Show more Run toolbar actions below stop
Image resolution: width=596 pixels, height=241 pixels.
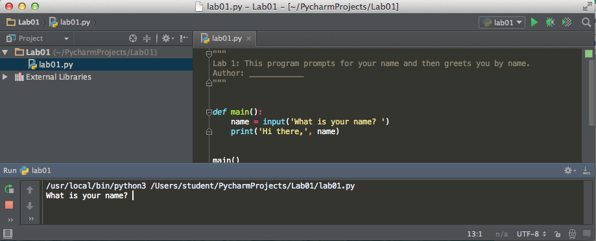tap(10, 220)
